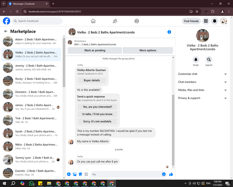The image size is (233, 187).
Task: Search within the conversation icon
Action: pos(209,59)
